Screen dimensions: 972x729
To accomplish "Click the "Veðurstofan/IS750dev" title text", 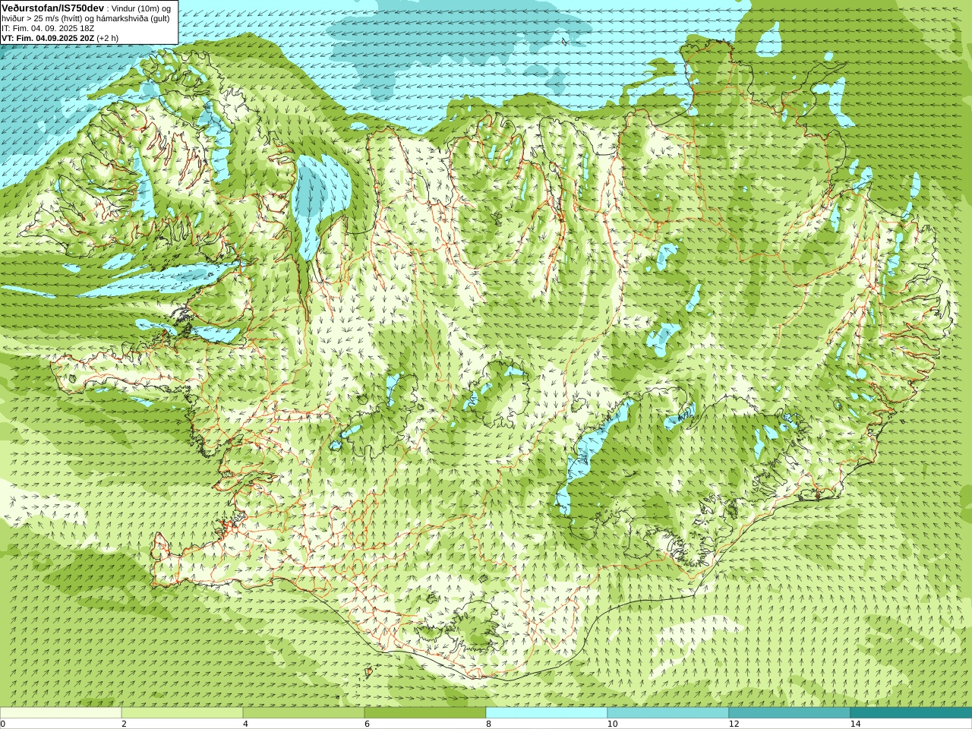I will [53, 8].
